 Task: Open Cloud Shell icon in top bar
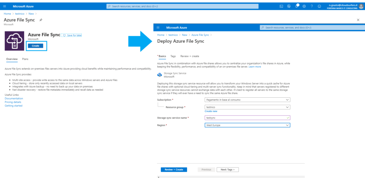pyautogui.click(x=281, y=6)
